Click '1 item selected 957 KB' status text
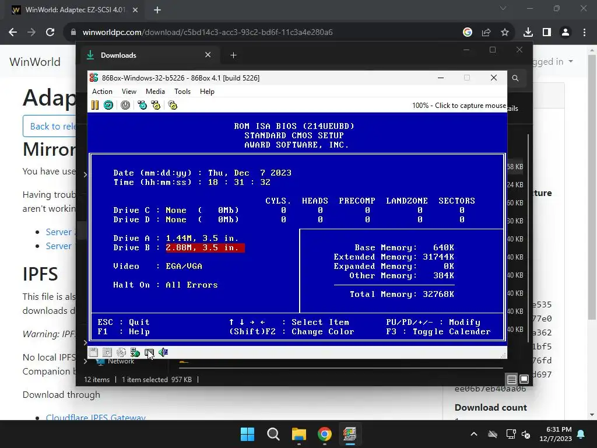The width and height of the screenshot is (597, 448). pyautogui.click(x=157, y=379)
